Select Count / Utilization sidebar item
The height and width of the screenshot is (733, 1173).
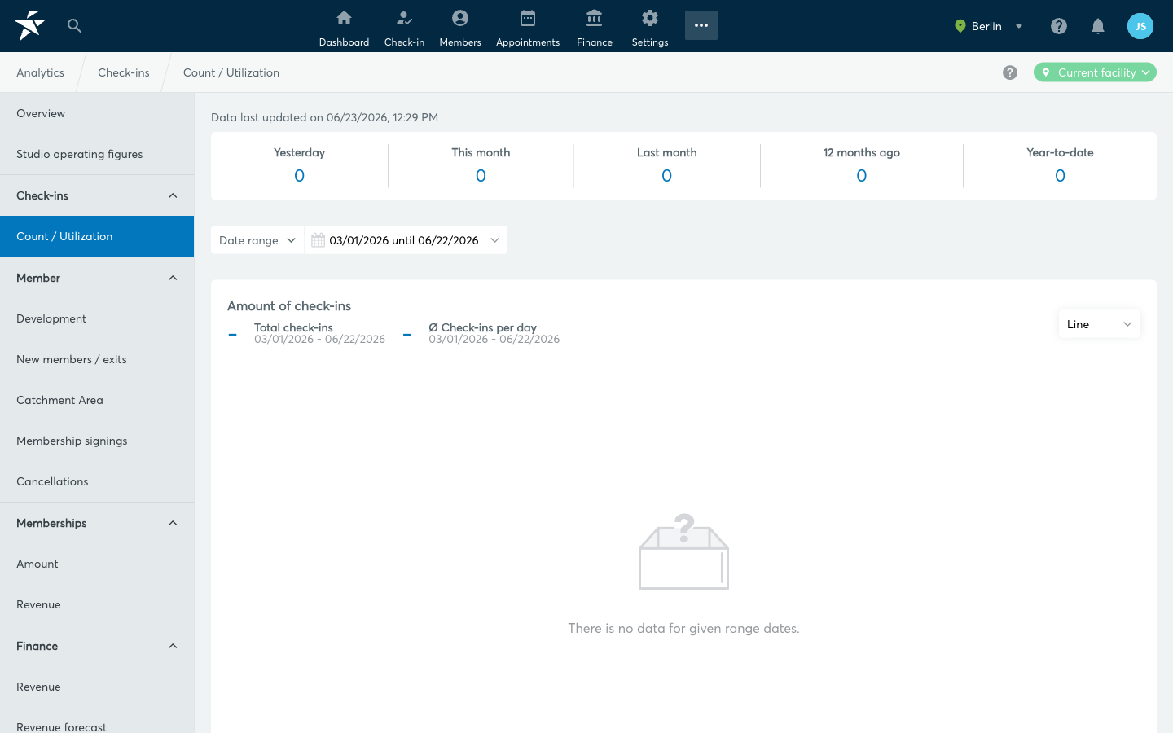click(x=97, y=236)
